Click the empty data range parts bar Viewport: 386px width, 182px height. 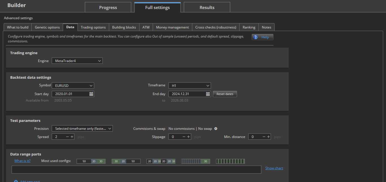click(x=136, y=170)
